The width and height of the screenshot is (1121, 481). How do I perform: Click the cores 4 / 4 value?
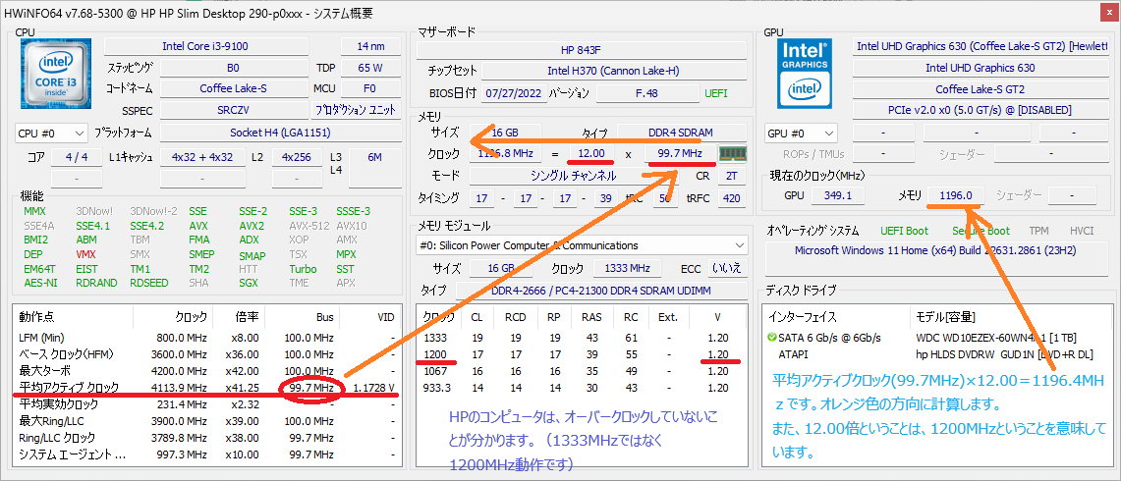point(76,157)
